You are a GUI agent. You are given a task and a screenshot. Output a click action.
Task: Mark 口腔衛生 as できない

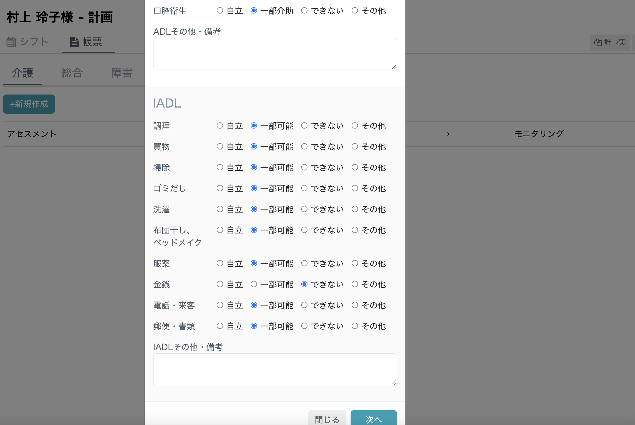[x=304, y=10]
